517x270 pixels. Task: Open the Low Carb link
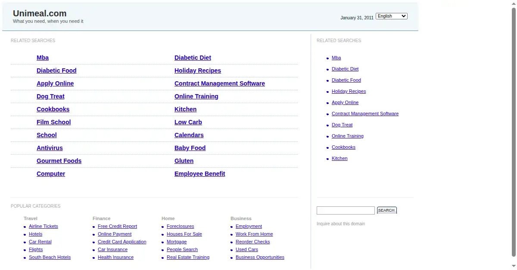[188, 122]
